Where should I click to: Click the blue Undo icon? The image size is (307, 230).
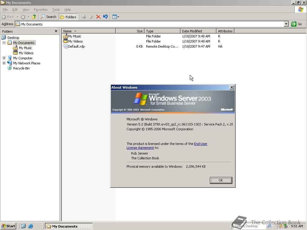point(105,17)
